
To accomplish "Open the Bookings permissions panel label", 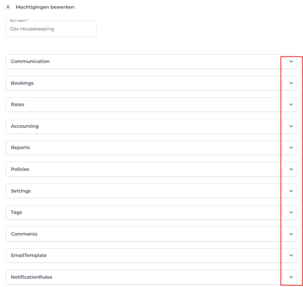I will tap(22, 83).
